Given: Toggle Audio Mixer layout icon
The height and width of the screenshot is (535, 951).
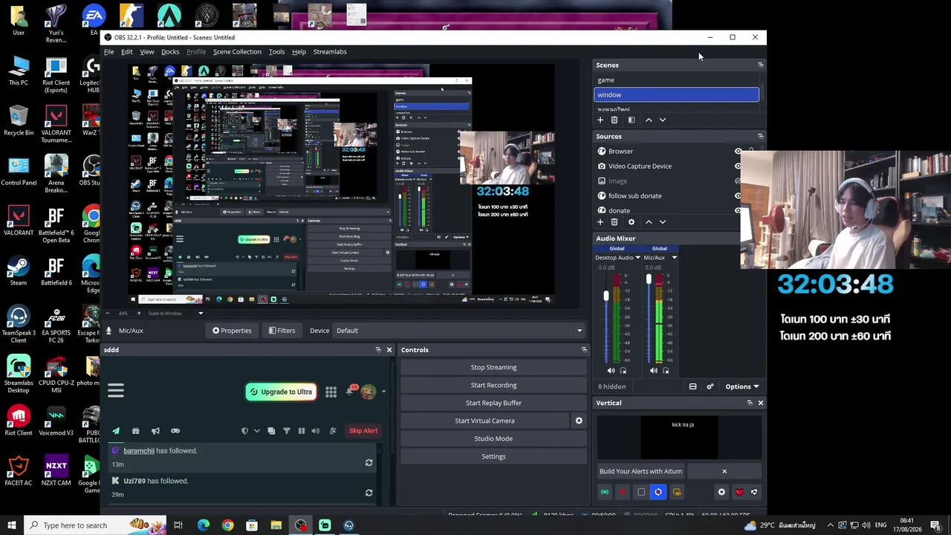Looking at the screenshot, I should (x=692, y=386).
